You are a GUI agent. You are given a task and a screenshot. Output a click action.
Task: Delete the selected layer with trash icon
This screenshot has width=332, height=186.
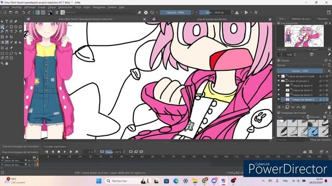coord(329,107)
